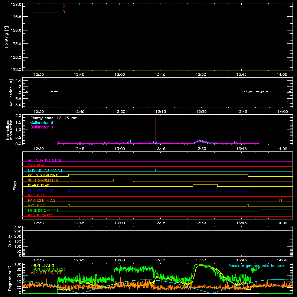Click the Collimator 8 legend entry
Image resolution: width=297 pixels, height=297 pixels.
click(42, 123)
